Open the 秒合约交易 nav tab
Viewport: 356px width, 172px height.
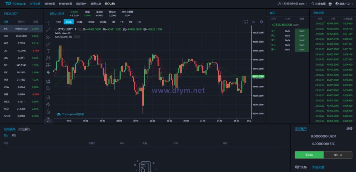65,3
